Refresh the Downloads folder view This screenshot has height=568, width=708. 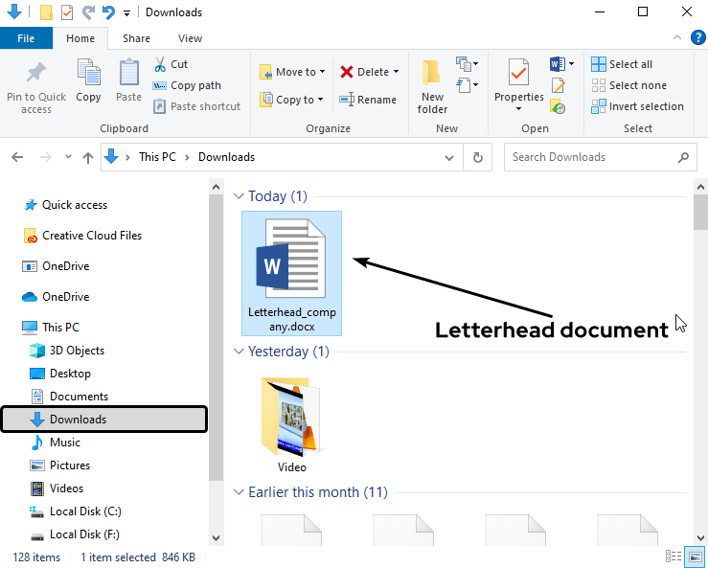tap(478, 157)
